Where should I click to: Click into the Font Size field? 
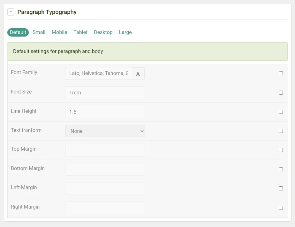(105, 93)
